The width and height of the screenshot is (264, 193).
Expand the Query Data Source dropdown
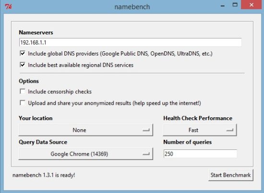click(x=86, y=154)
